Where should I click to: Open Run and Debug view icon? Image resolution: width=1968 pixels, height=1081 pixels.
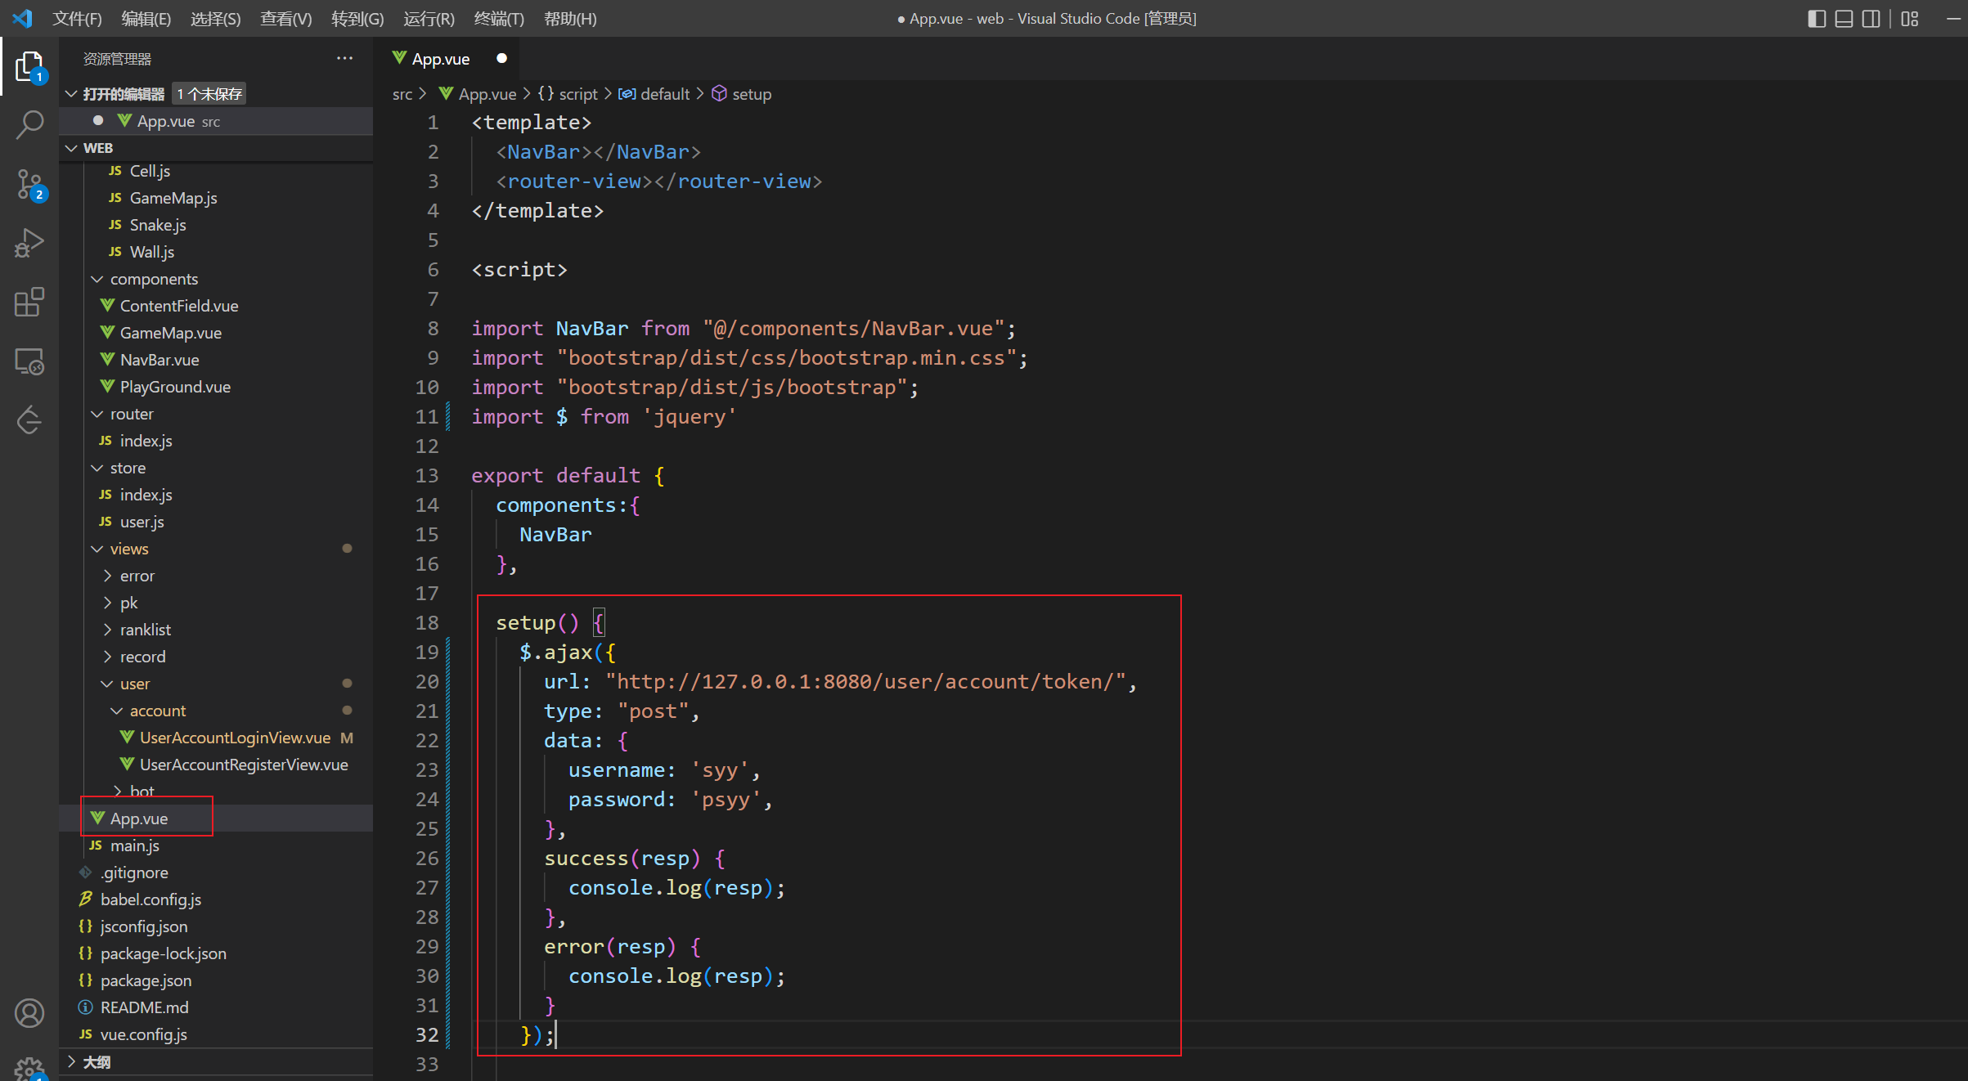tap(29, 243)
